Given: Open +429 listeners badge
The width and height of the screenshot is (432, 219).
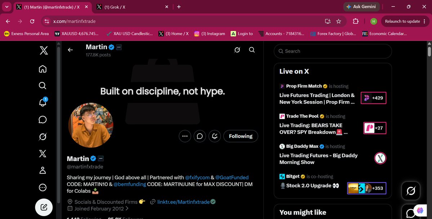Looking at the screenshot, I should 374,98.
